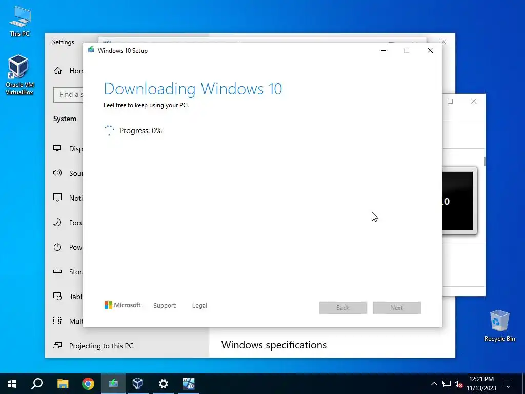Close the Windows 10 Setup window
525x394 pixels.
[430, 50]
